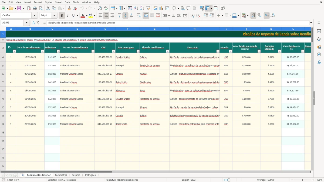The height and width of the screenshot is (182, 324).
Task: Add a decimal place
Action: click(x=192, y=16)
